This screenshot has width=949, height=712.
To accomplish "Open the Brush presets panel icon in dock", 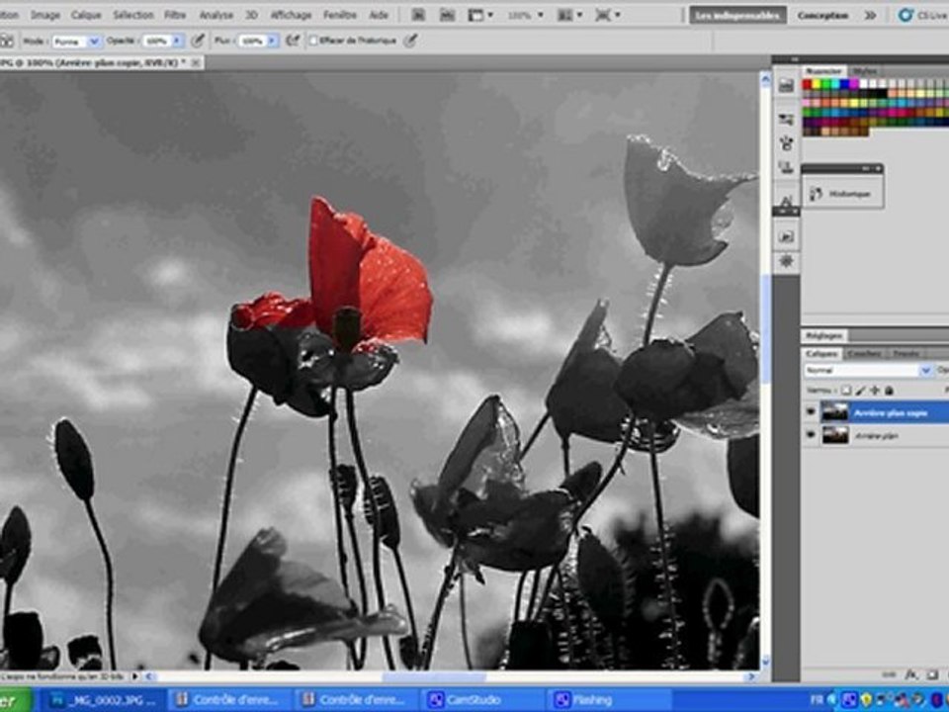I will pyautogui.click(x=786, y=120).
